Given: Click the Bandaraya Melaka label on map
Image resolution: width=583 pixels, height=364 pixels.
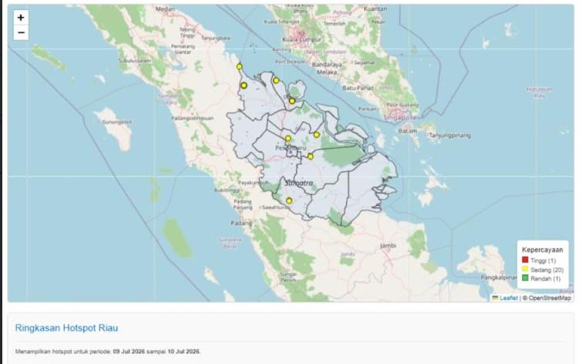Looking at the screenshot, I should [327, 69].
